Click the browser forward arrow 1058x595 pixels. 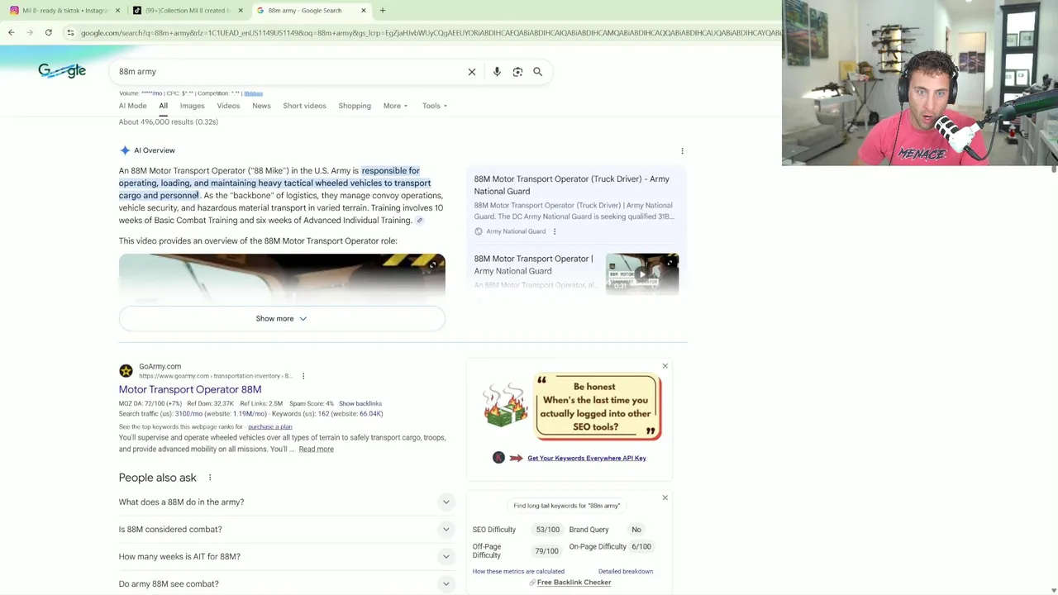tap(30, 32)
